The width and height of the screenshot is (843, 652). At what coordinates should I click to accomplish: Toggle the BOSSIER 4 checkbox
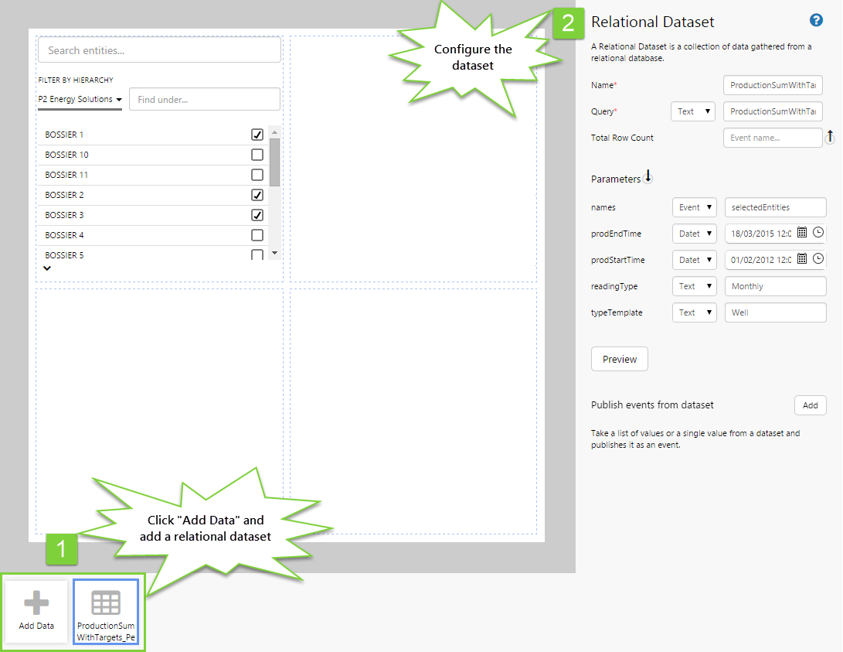(x=257, y=235)
